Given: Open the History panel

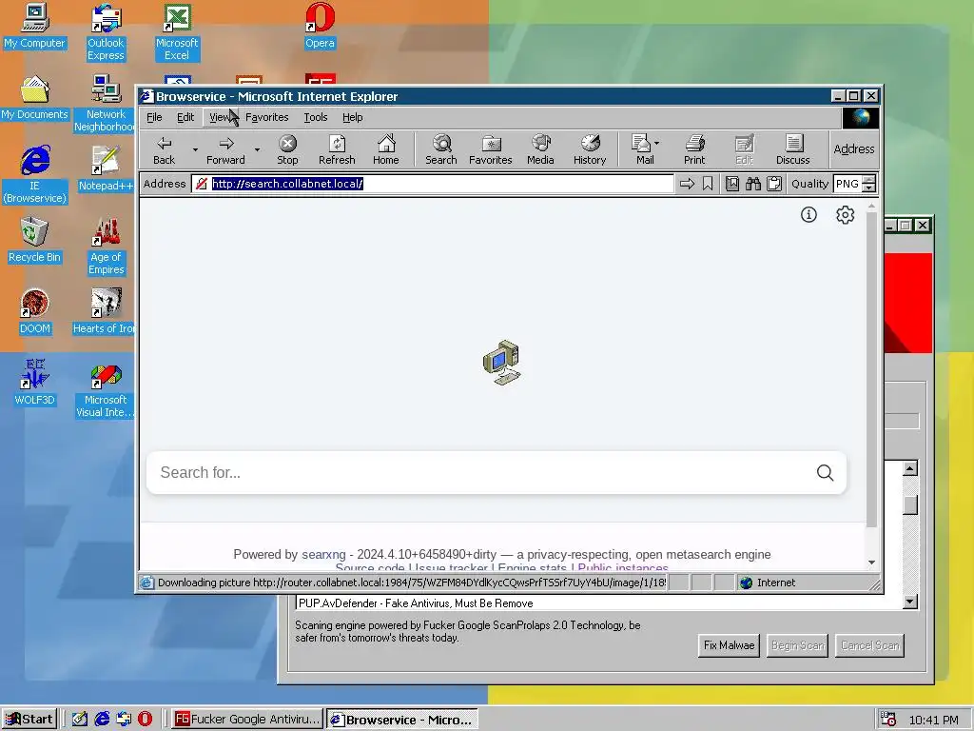Looking at the screenshot, I should 590,149.
